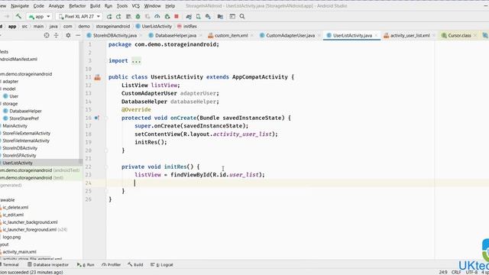
Task: Click the override gutter icon on line 16
Action: tap(97, 118)
